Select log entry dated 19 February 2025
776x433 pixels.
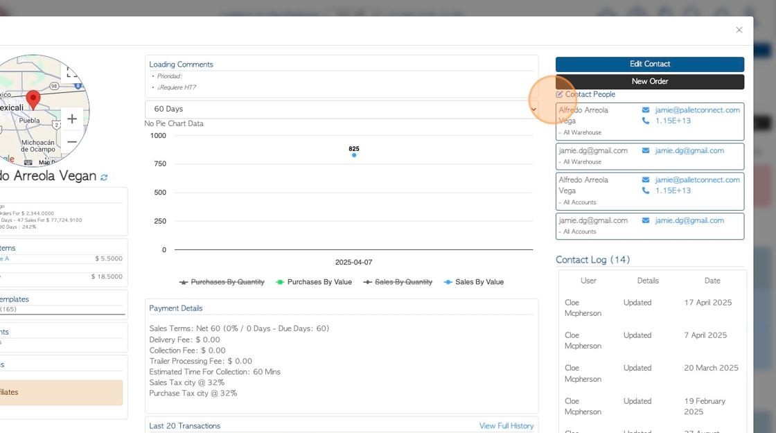[x=652, y=406]
